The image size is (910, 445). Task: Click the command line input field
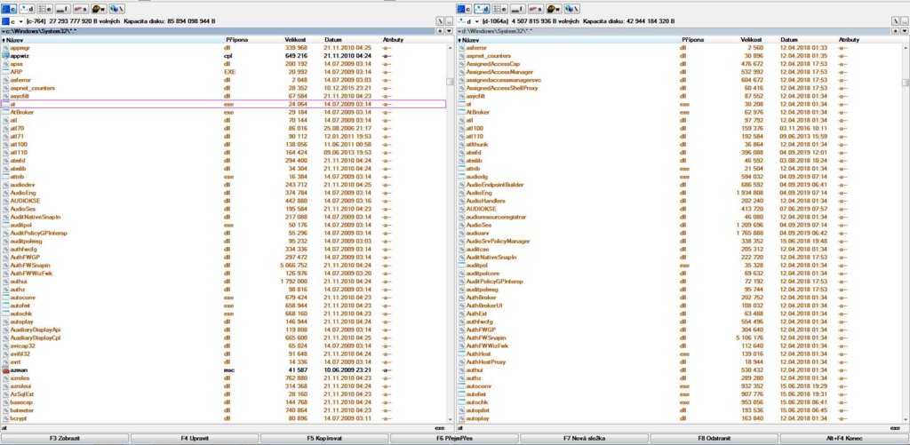pyautogui.click(x=222, y=428)
